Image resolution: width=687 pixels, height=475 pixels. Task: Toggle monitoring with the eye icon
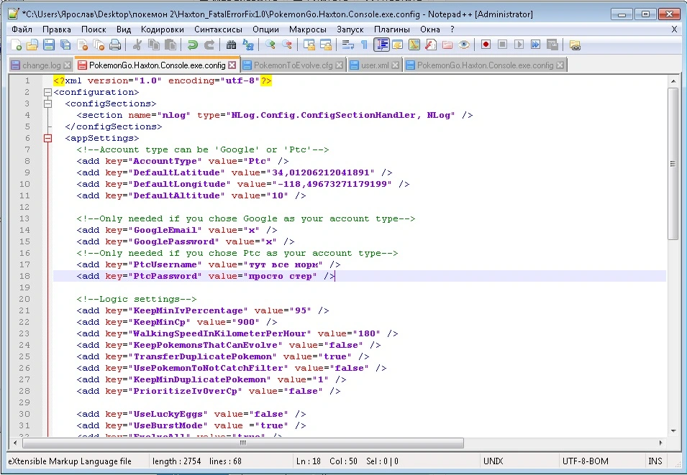(464, 45)
